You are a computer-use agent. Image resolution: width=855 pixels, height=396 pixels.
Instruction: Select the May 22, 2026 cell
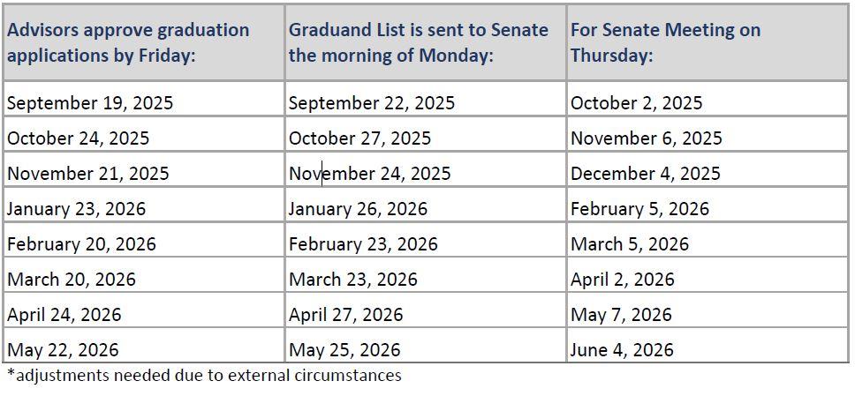63,350
